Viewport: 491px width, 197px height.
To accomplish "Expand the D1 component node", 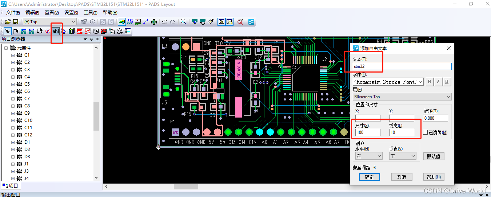I will click(13, 142).
